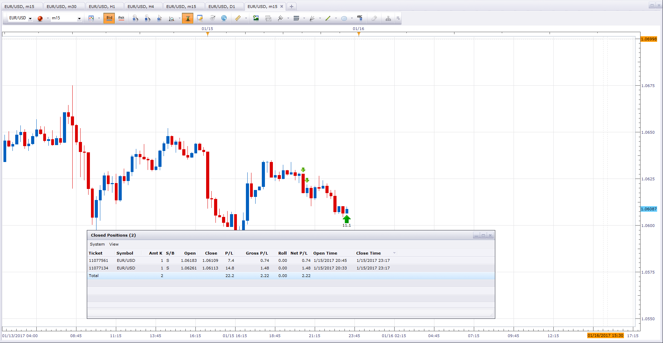Screen dimensions: 663x343
Task: Select the cursor zoom tool icon
Action: pyautogui.click(x=159, y=18)
